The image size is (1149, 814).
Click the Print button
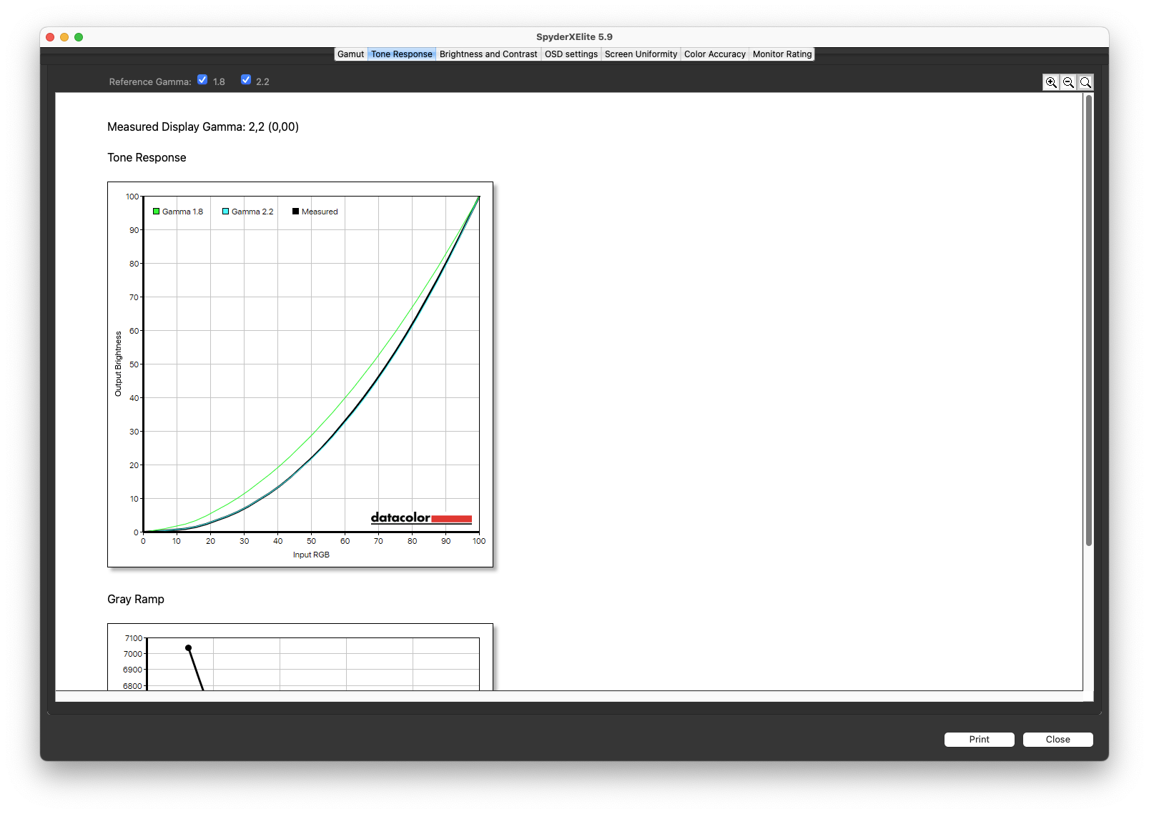point(980,740)
